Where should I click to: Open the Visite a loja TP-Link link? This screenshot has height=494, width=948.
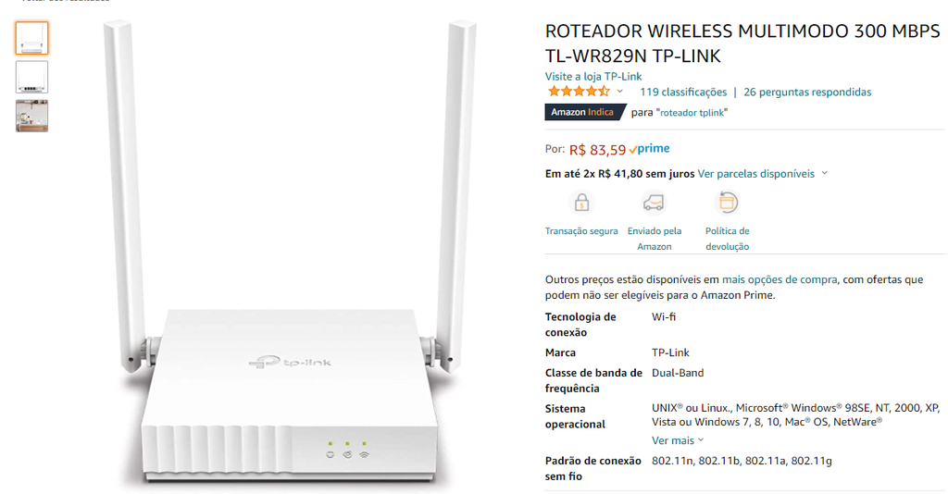click(593, 76)
